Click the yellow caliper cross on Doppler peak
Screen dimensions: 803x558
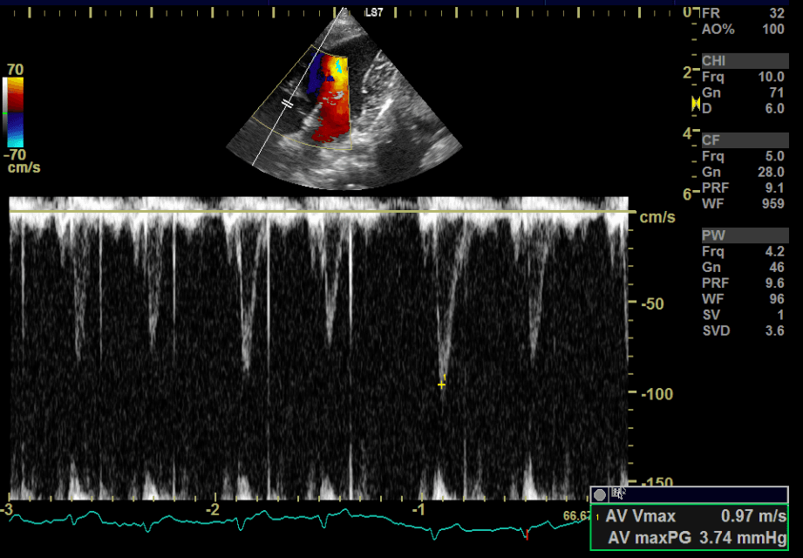click(x=442, y=383)
